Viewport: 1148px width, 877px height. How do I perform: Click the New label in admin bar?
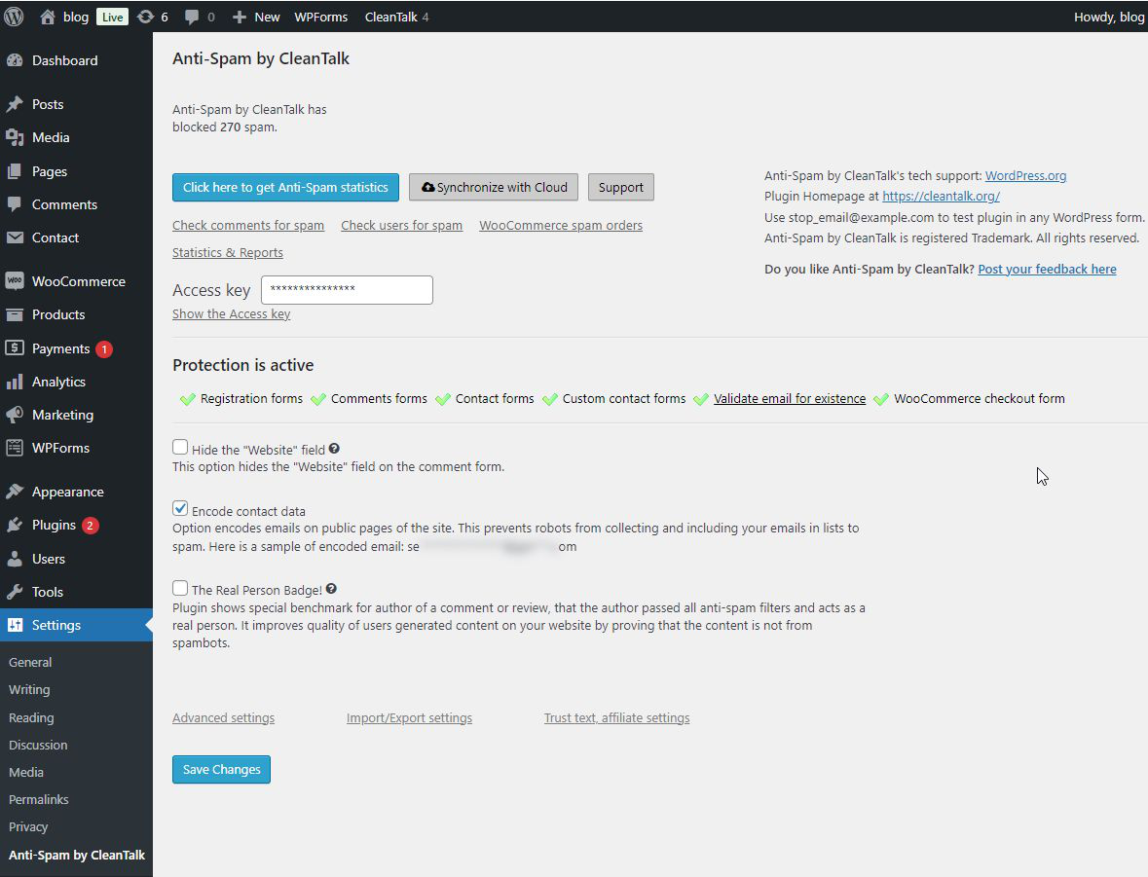click(x=267, y=17)
